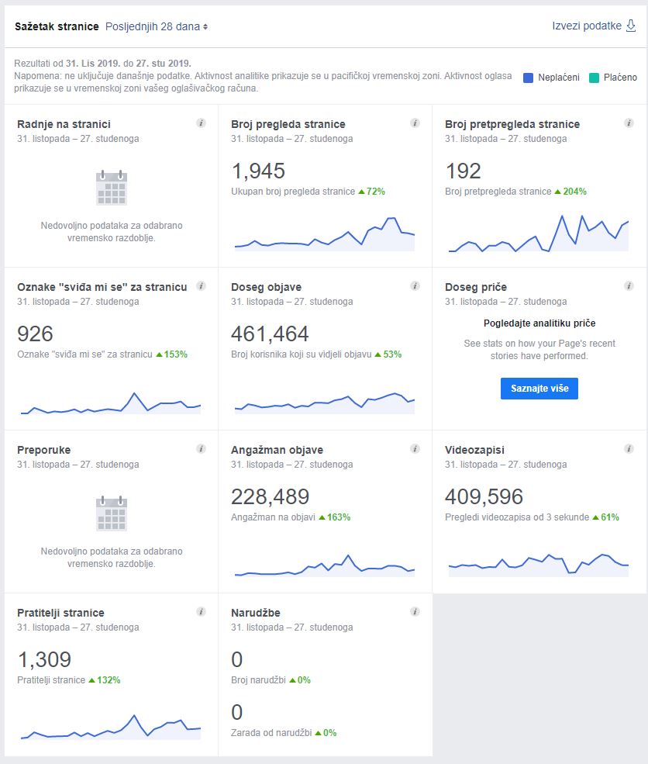Viewport: 648px width, 764px height.
Task: Click the Angažman objave line chart
Action: 325,565
